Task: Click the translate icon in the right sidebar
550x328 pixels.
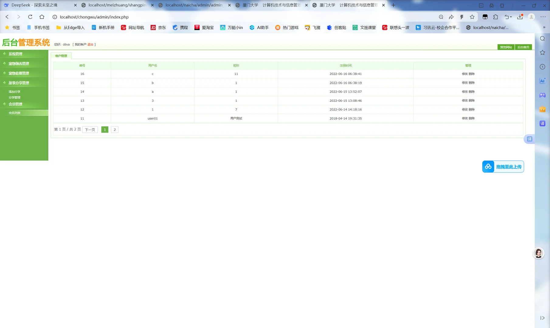Action: [x=542, y=123]
